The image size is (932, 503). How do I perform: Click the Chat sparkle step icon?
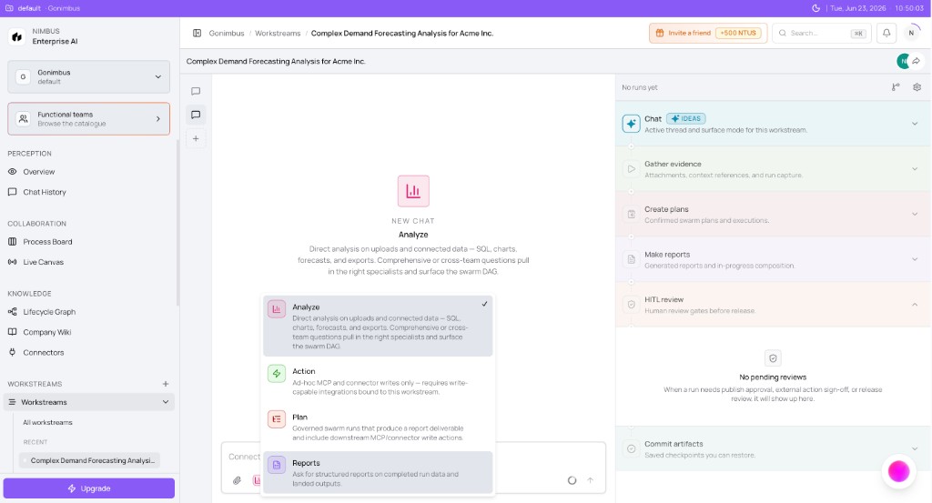[x=632, y=124]
